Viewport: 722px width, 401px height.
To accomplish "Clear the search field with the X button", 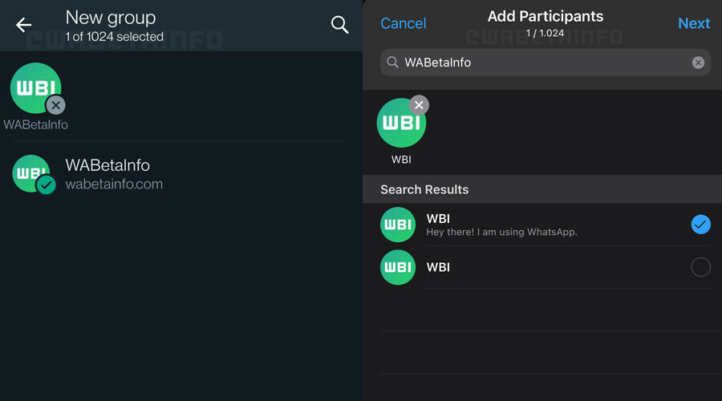I will [x=698, y=63].
